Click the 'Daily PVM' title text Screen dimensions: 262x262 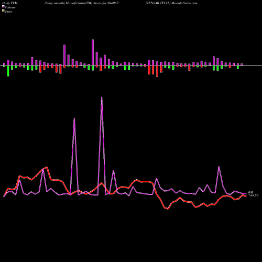(x=10, y=3)
